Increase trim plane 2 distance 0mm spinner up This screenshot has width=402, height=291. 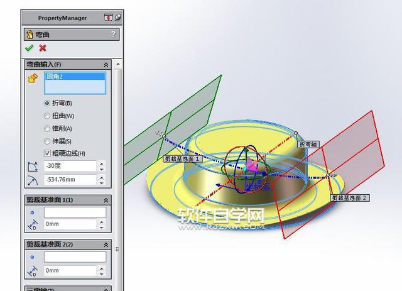102,268
